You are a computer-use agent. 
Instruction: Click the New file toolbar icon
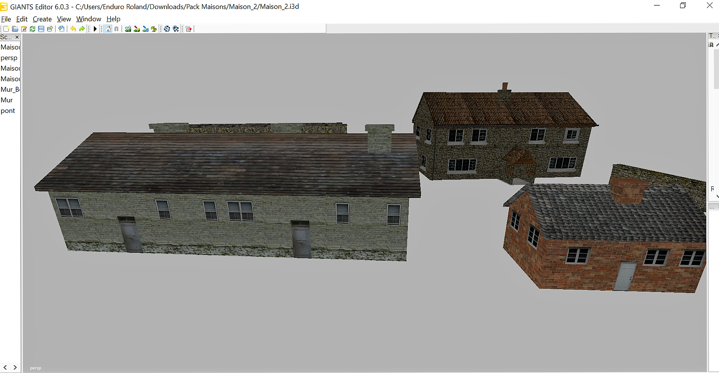pos(6,29)
